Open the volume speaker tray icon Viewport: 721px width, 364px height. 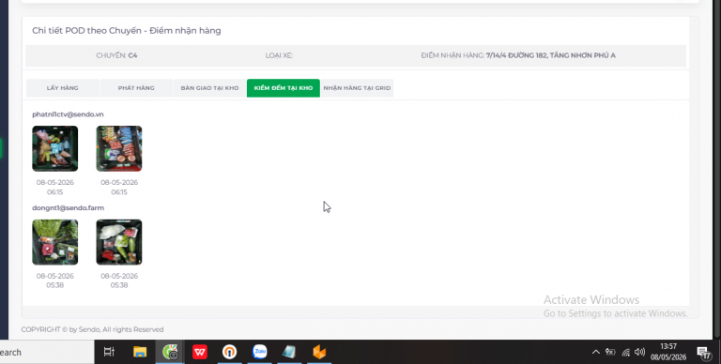point(639,352)
